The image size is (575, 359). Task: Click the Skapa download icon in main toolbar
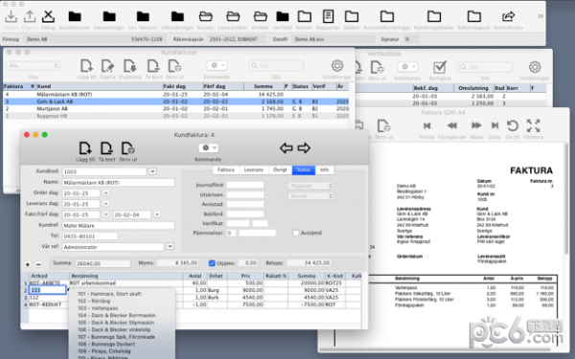click(11, 16)
